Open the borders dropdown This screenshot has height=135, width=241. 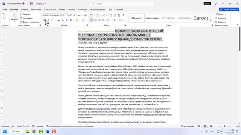tap(124, 20)
